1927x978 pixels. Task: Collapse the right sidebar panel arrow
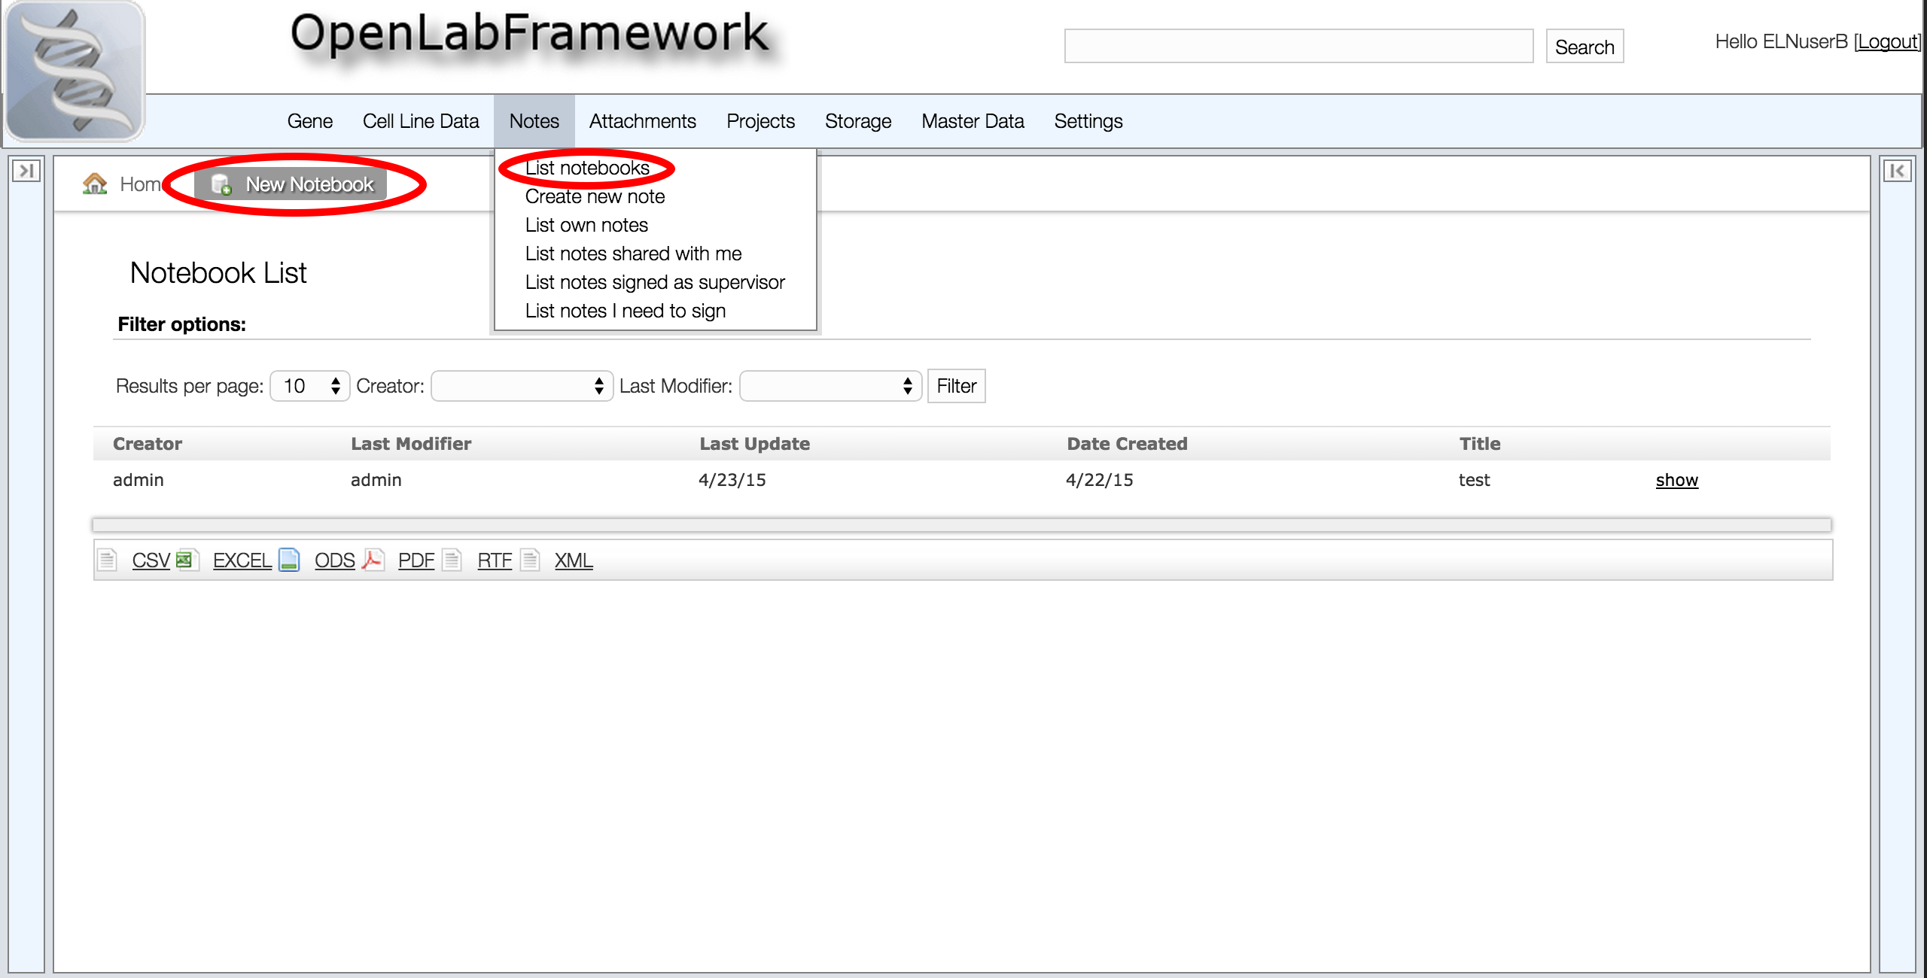[x=1897, y=171]
